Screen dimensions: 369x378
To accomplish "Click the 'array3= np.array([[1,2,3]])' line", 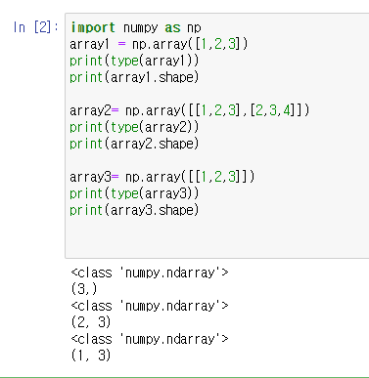I will 161,177.
